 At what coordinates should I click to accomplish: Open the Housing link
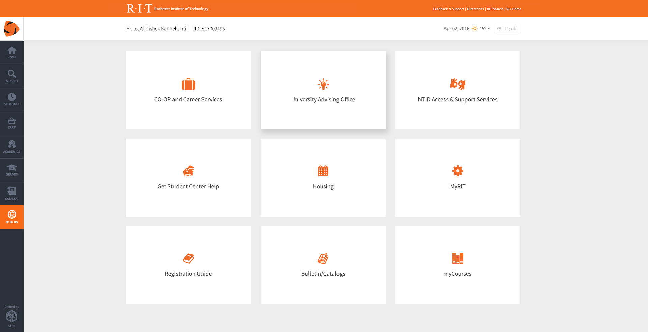coord(323,187)
